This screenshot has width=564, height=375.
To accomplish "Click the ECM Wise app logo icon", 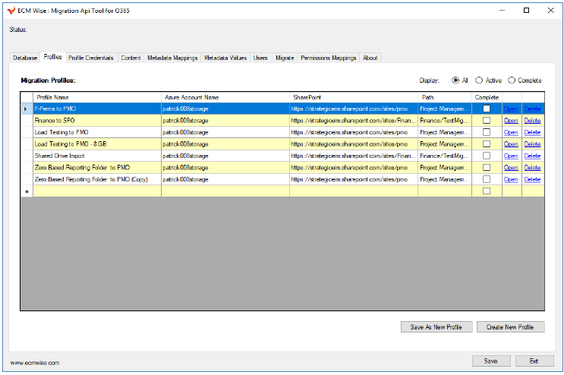I will pos(10,11).
